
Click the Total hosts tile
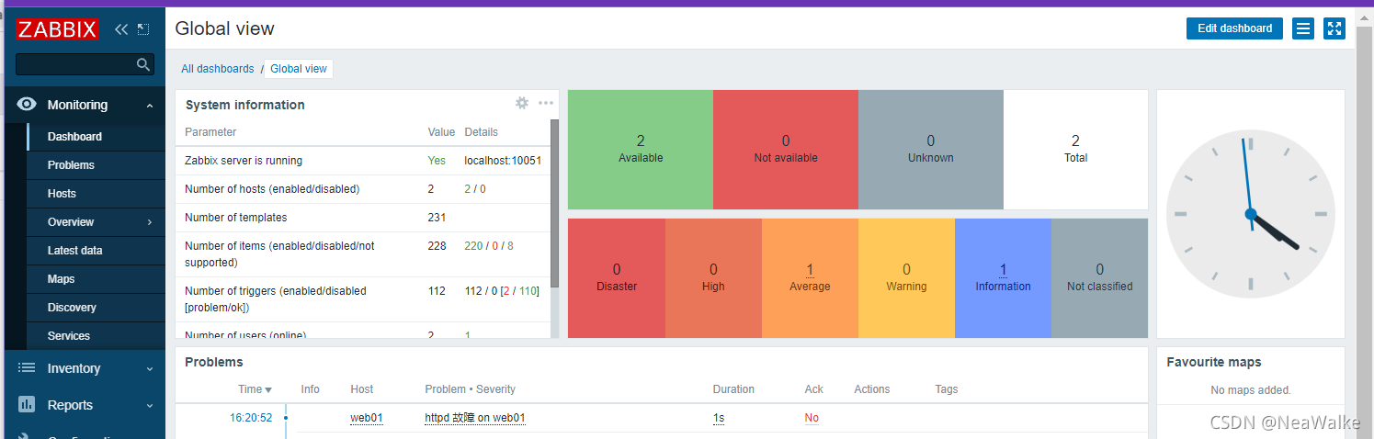point(1075,150)
